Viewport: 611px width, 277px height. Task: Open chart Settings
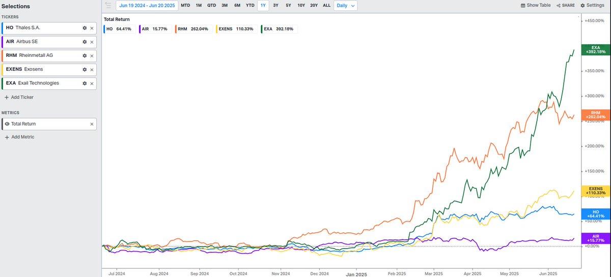pos(592,5)
